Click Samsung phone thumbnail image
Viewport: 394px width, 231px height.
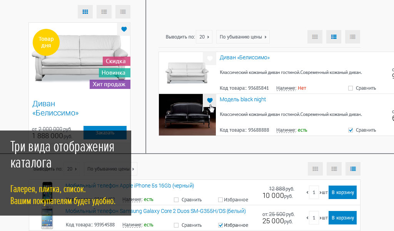[x=47, y=218]
